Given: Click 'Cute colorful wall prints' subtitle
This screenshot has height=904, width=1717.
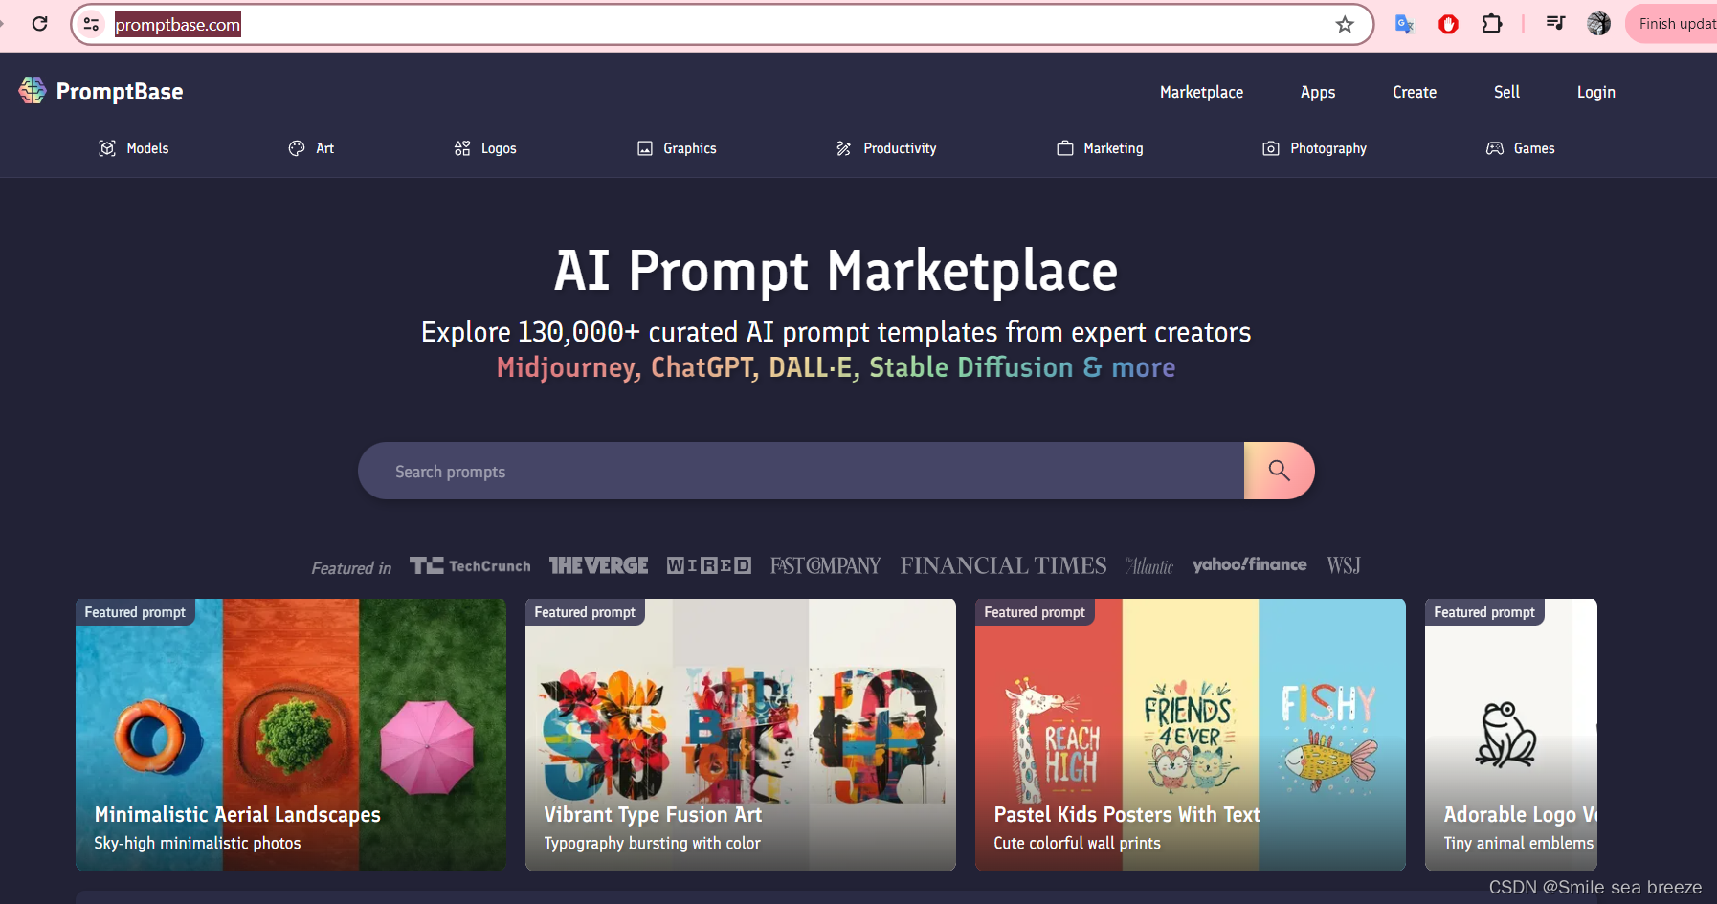Looking at the screenshot, I should 1077,843.
